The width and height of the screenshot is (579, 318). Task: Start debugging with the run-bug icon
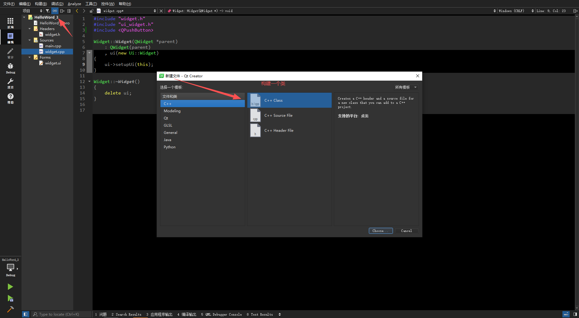pos(10,298)
